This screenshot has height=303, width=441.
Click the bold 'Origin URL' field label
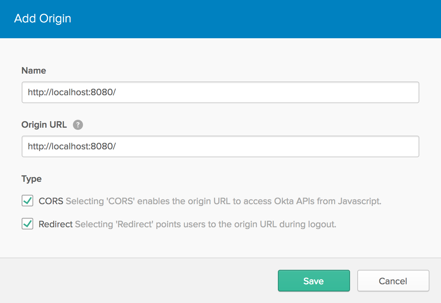(x=44, y=125)
